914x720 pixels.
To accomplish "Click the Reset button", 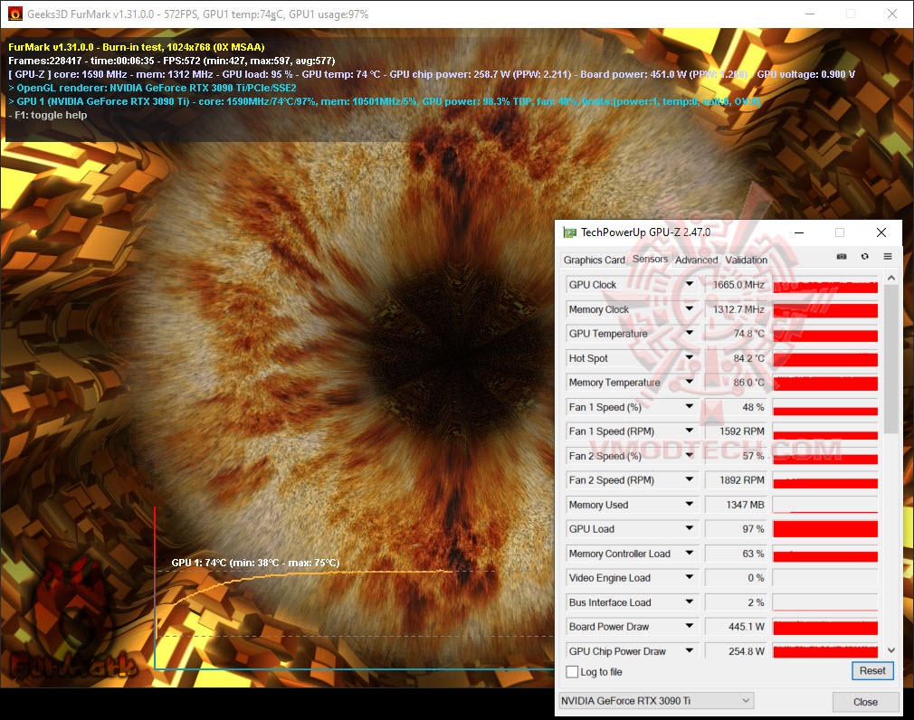I will (x=872, y=670).
